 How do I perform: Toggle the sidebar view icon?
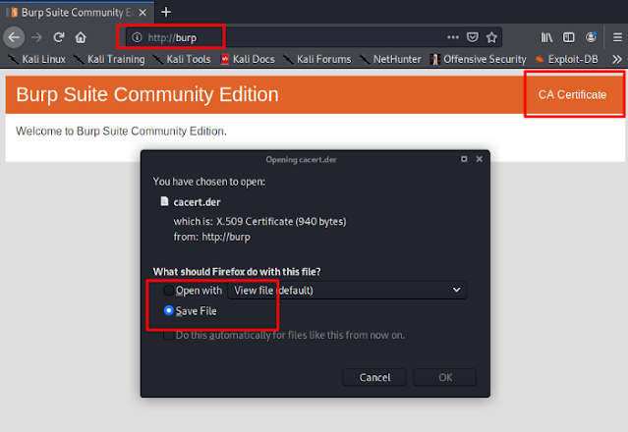point(569,37)
